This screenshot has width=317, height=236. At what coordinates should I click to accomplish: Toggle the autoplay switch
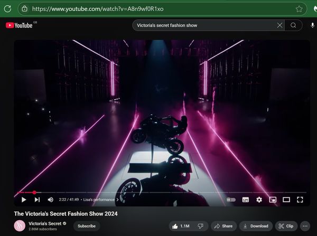click(231, 200)
